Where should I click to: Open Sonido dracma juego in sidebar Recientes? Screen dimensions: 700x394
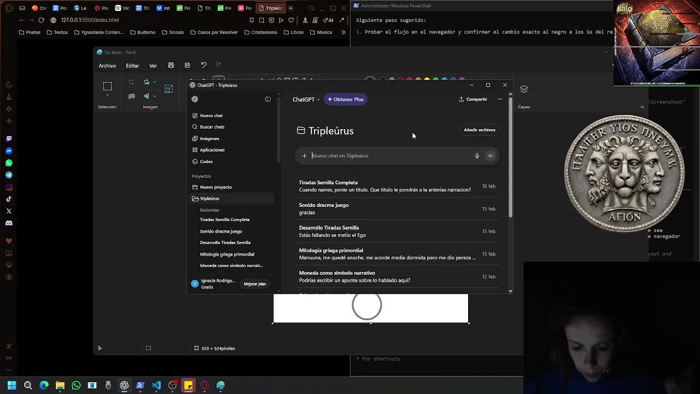[x=221, y=231]
